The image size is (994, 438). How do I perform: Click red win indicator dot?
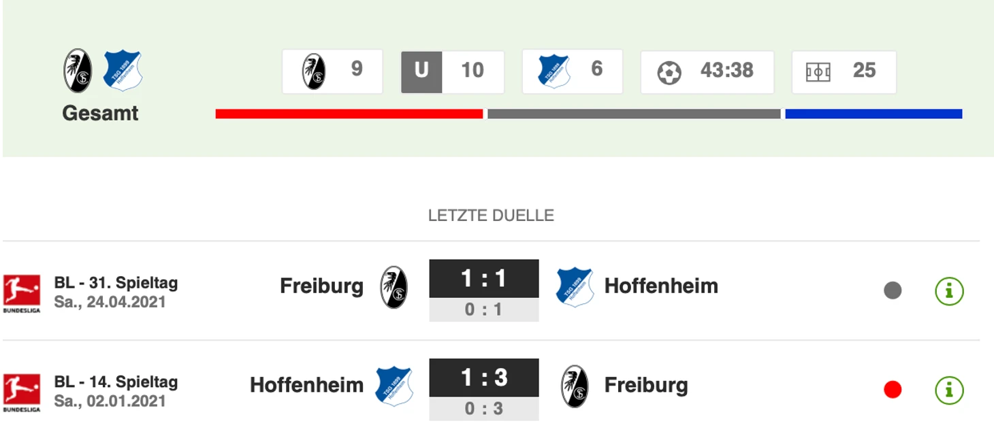pos(893,390)
